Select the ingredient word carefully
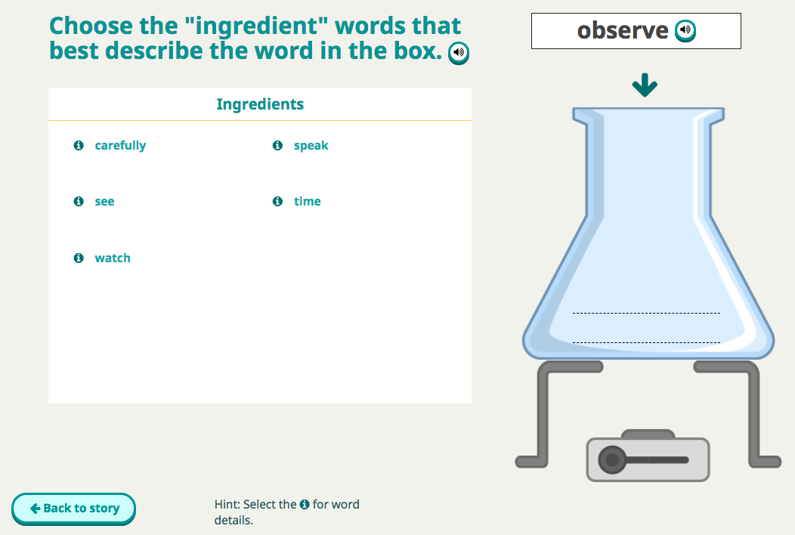The image size is (795, 535). click(120, 146)
